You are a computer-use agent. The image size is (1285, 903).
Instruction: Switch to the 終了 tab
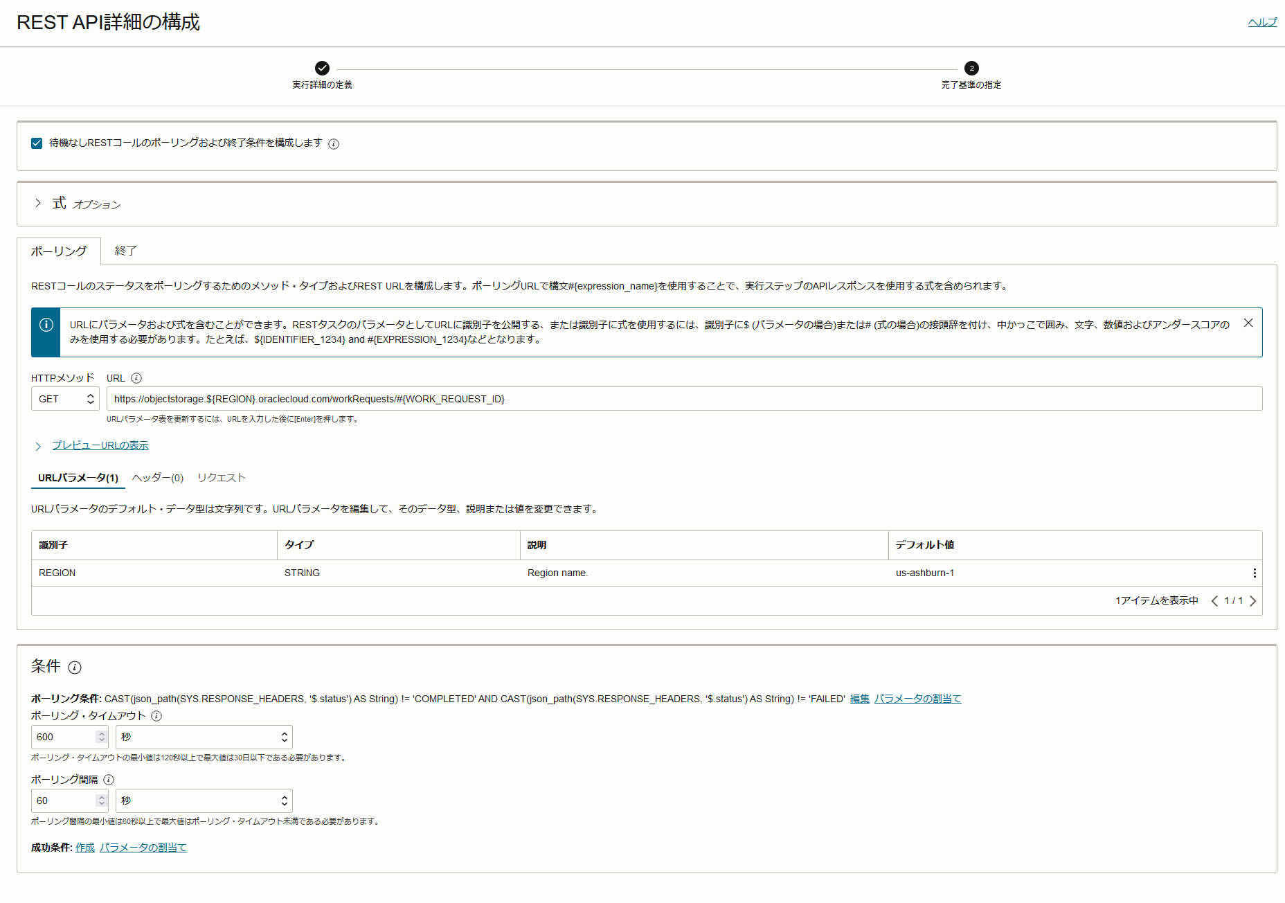click(x=125, y=251)
